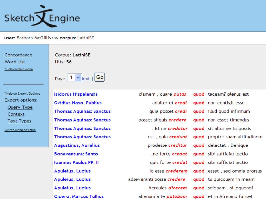
Task: Select the Ovidius Naso, Publius author link
Action: click(x=78, y=103)
